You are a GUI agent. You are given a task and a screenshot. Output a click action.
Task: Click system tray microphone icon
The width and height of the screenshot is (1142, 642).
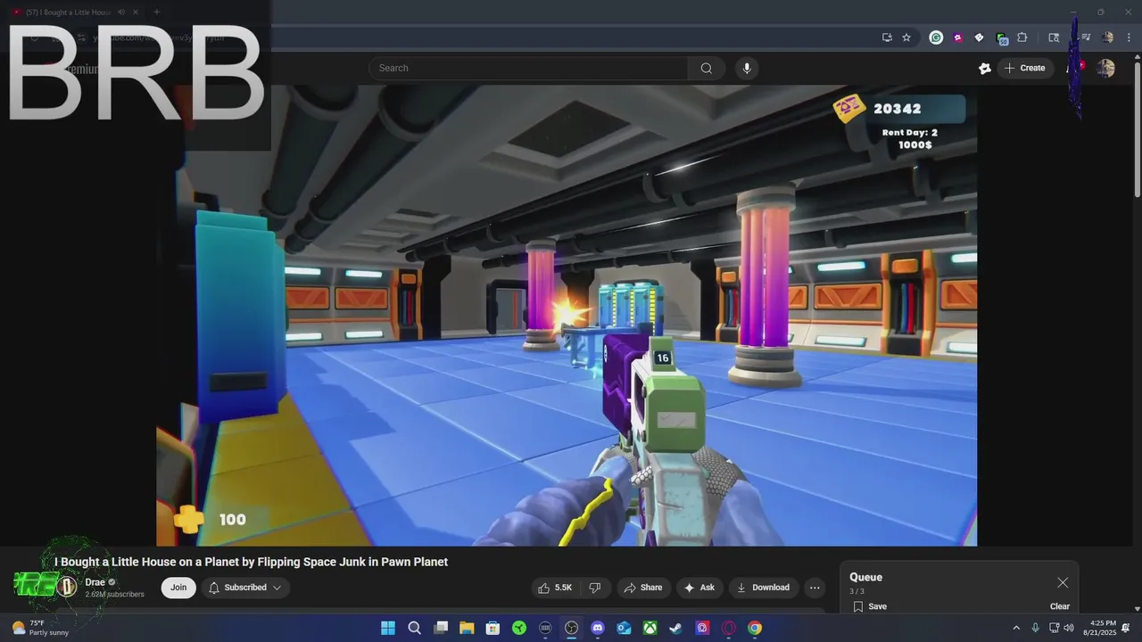(x=1035, y=628)
